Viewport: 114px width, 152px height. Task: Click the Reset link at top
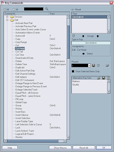[x=76, y=10]
